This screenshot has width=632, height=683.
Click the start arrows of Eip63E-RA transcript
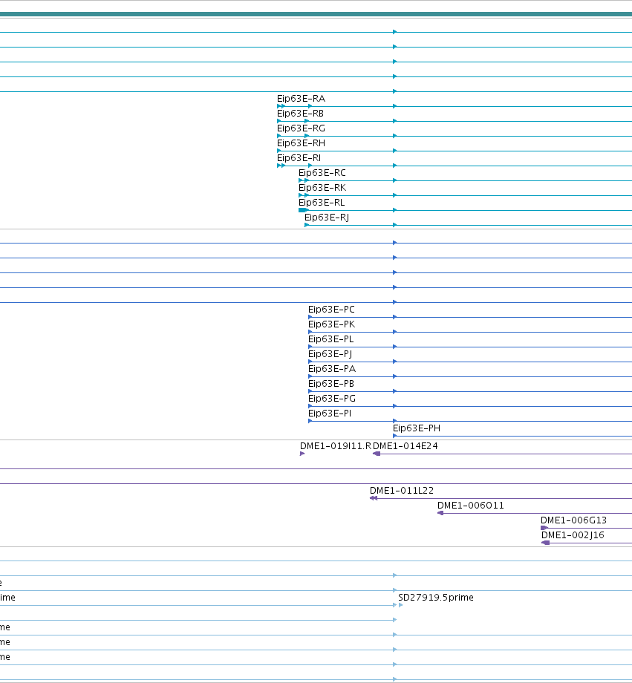click(x=281, y=106)
